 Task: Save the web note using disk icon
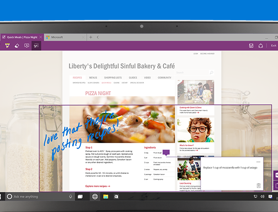251,46
